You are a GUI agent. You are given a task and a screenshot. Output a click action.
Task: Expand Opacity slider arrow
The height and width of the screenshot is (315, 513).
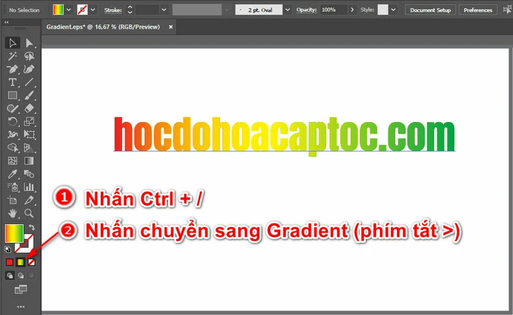pyautogui.click(x=352, y=10)
